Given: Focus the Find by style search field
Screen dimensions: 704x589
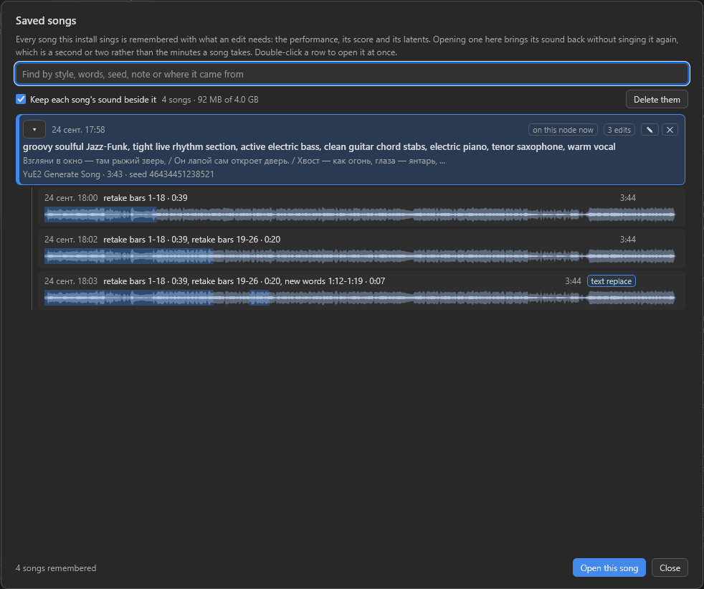Looking at the screenshot, I should coord(352,74).
